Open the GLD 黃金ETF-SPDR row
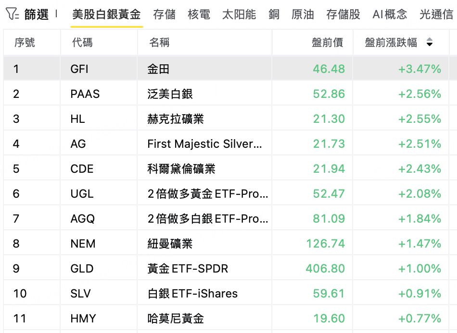The height and width of the screenshot is (333, 457). (226, 268)
